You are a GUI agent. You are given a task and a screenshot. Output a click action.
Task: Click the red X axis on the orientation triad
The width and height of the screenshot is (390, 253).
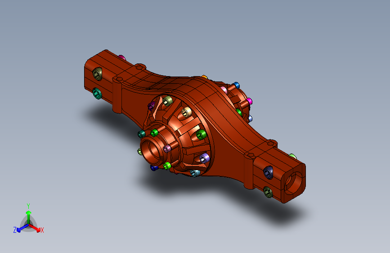coord(35,228)
